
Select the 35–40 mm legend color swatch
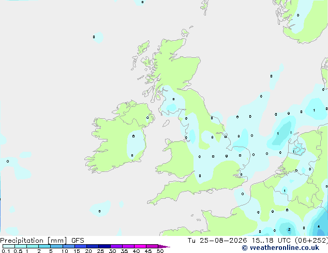pyautogui.click(x=128, y=246)
